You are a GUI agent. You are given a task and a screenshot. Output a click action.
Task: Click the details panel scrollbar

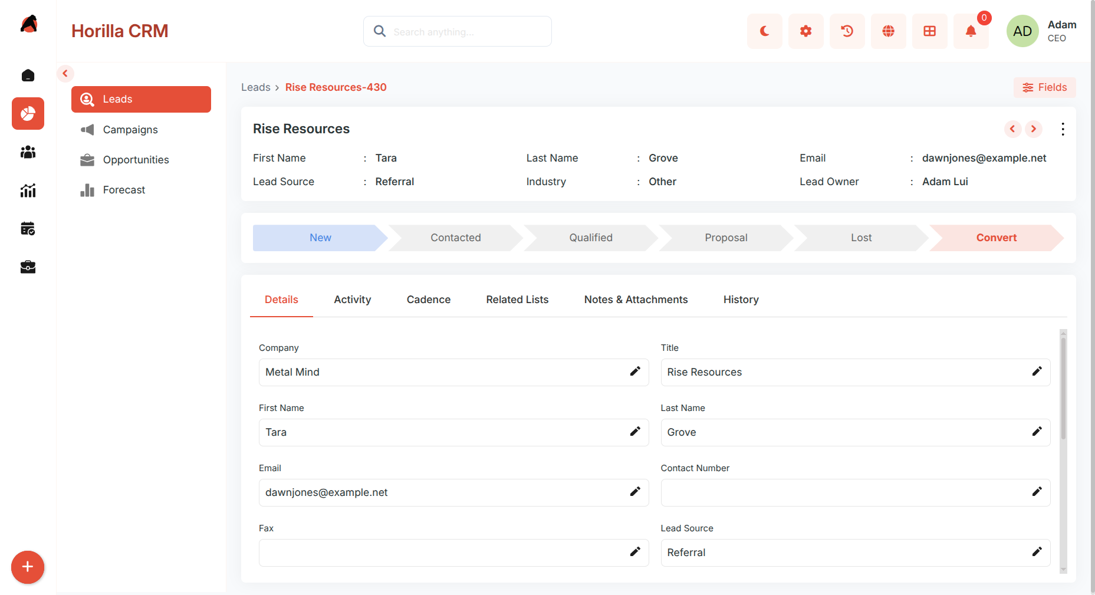pyautogui.click(x=1063, y=390)
